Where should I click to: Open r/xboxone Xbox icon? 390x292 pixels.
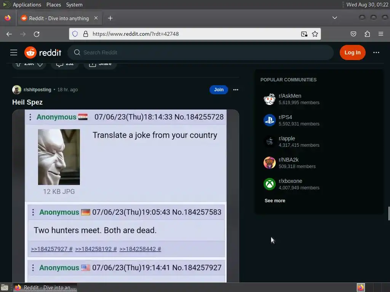[270, 184]
